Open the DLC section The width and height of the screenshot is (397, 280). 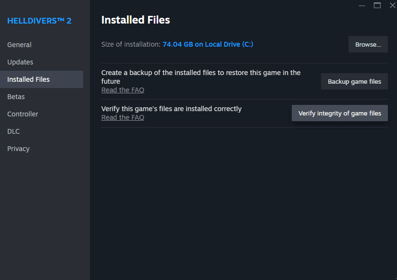[13, 131]
